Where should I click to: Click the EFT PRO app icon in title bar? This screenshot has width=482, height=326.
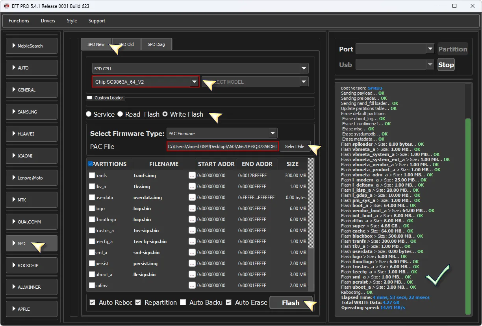(x=6, y=6)
